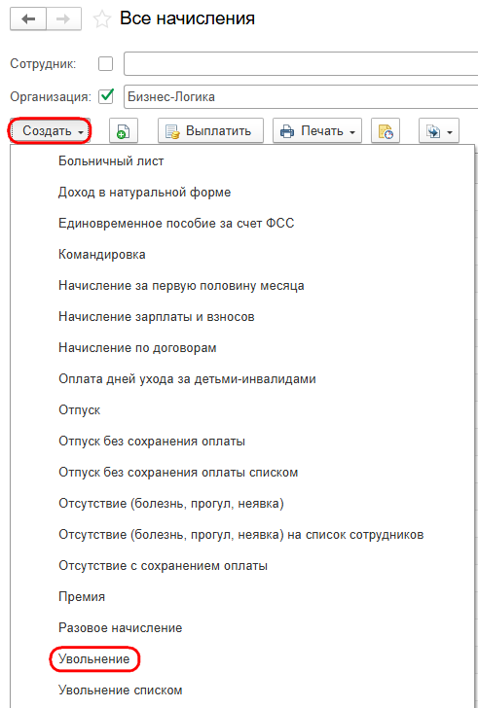Go forward with the right arrow button

click(x=63, y=19)
